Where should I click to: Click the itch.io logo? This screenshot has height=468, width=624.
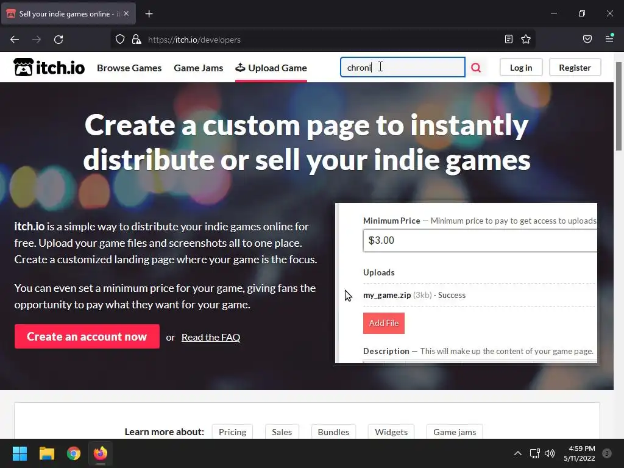coord(49,67)
